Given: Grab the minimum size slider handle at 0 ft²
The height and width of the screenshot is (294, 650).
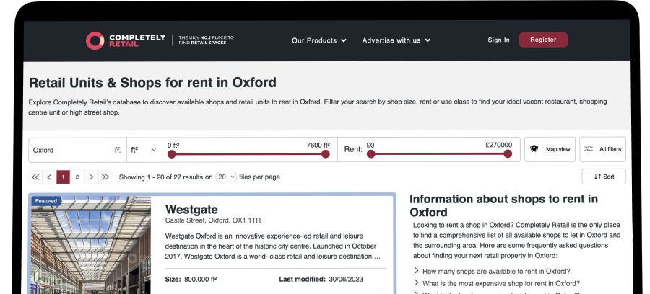Looking at the screenshot, I should click(x=172, y=153).
